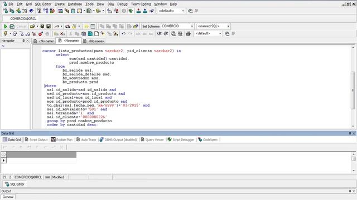
Task: Click the red breakpoint circle icon
Action: (41, 33)
